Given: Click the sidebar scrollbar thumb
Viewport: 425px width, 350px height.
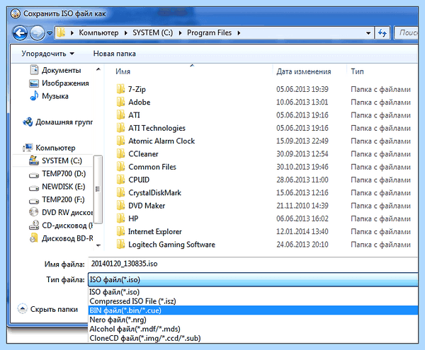Looking at the screenshot, I should click(x=98, y=189).
